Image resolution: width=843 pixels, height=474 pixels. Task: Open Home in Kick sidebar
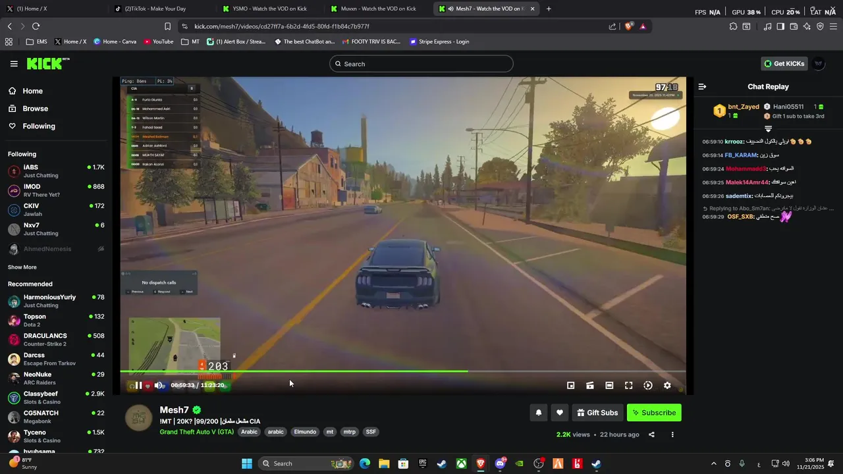tap(32, 91)
